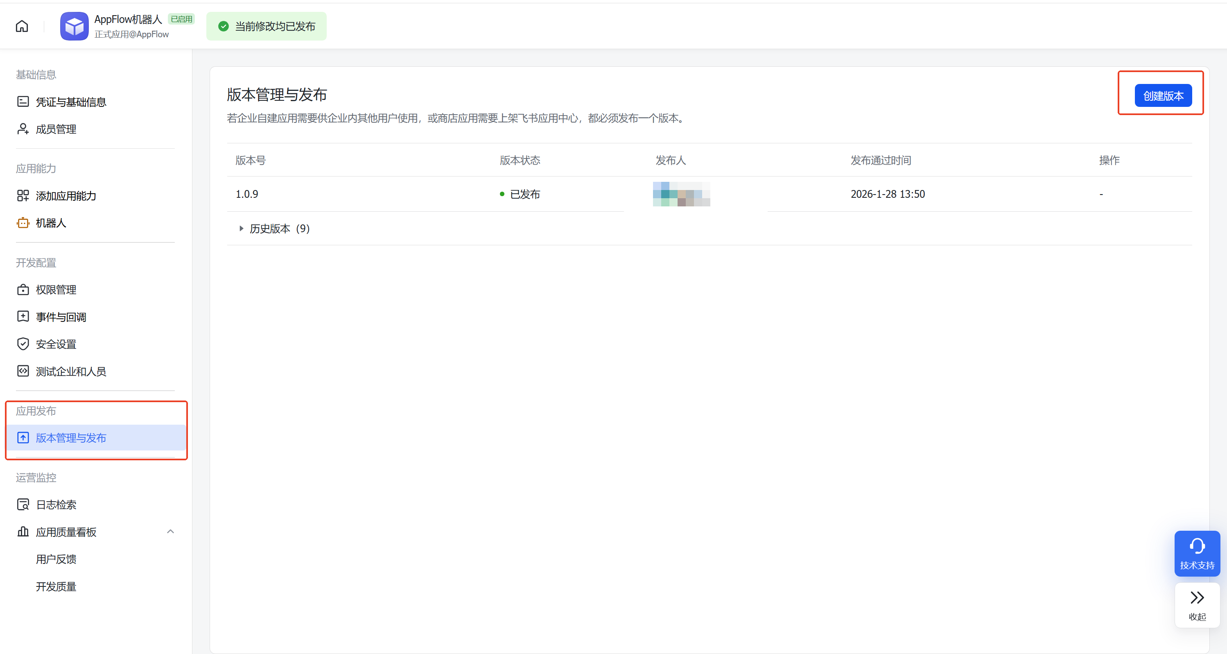Collapse the 应用质量看板 menu chevron
The image size is (1227, 654).
171,532
